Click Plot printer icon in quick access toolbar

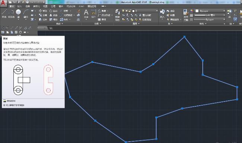pyautogui.click(x=28, y=2)
